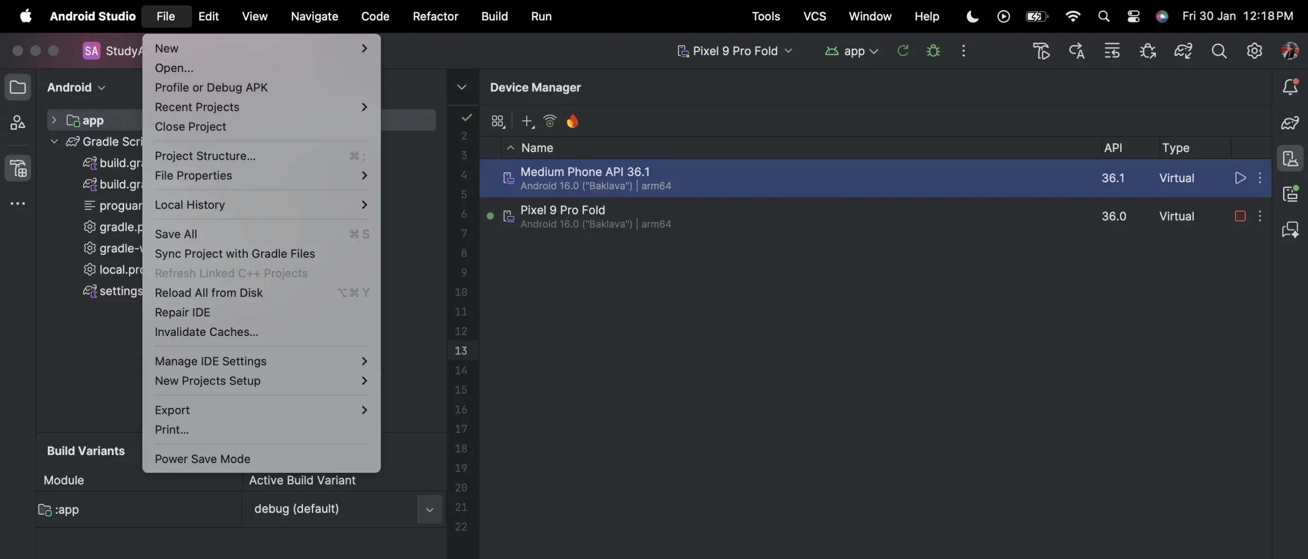This screenshot has width=1308, height=559.
Task: Add a new device in Device Manager
Action: tap(527, 121)
